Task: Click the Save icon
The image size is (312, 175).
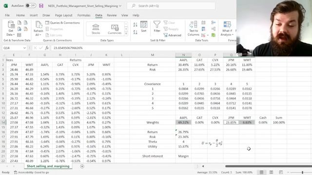Action: pos(41,6)
